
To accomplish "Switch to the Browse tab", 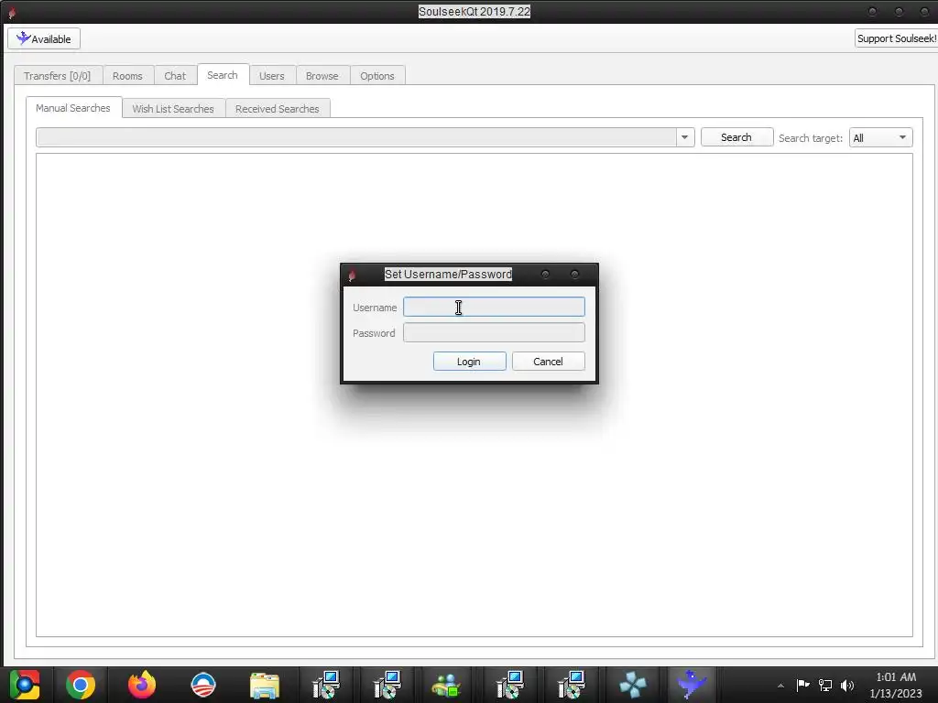I will 322,76.
